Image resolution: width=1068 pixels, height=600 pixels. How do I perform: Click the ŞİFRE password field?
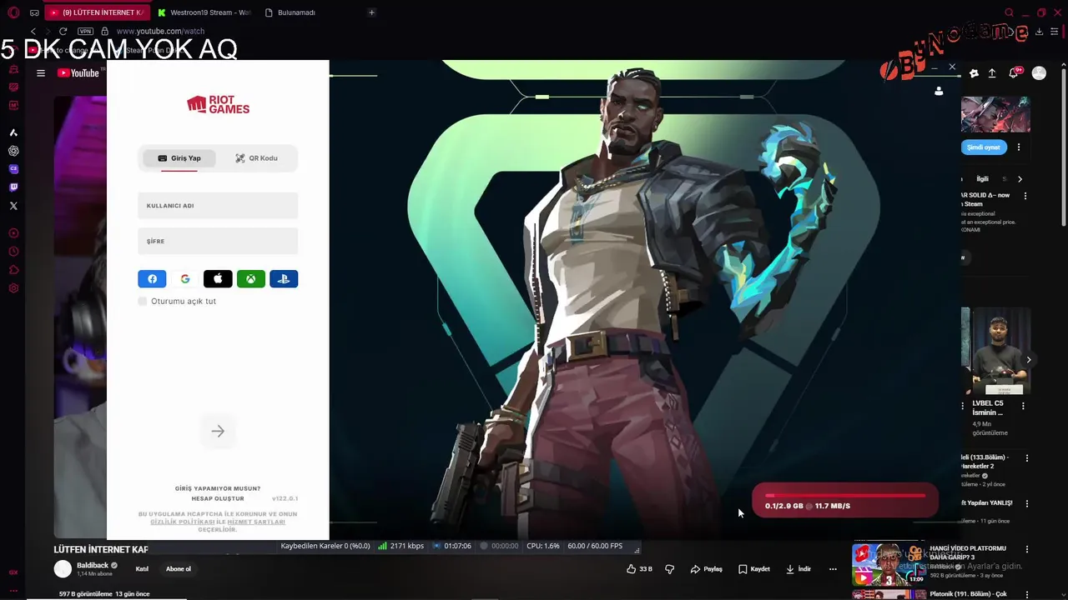[x=218, y=241]
